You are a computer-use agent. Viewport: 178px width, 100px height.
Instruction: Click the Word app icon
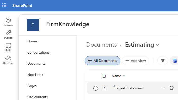[174, 61]
